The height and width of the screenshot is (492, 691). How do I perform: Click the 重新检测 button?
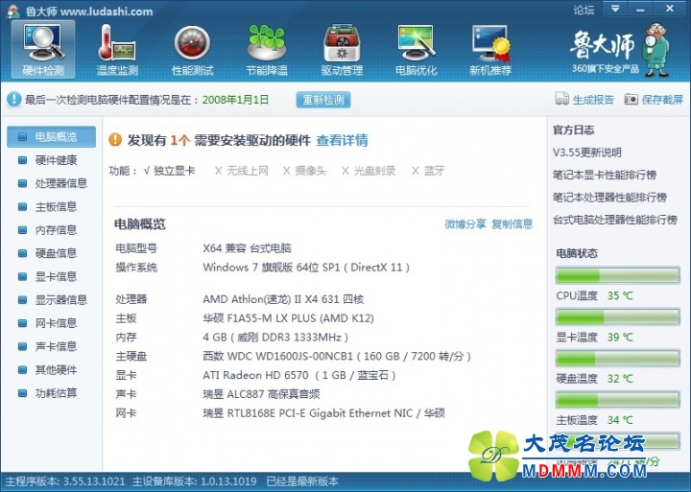(x=323, y=100)
